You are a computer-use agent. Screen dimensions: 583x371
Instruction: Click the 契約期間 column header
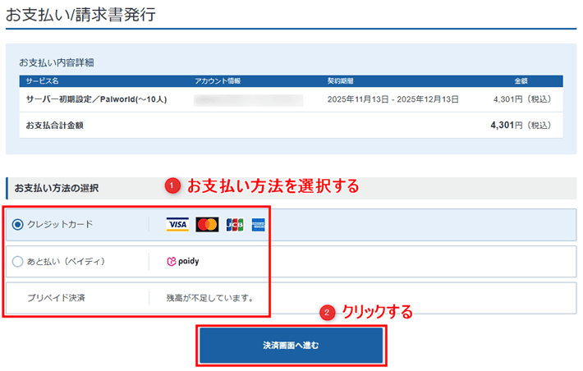click(340, 80)
